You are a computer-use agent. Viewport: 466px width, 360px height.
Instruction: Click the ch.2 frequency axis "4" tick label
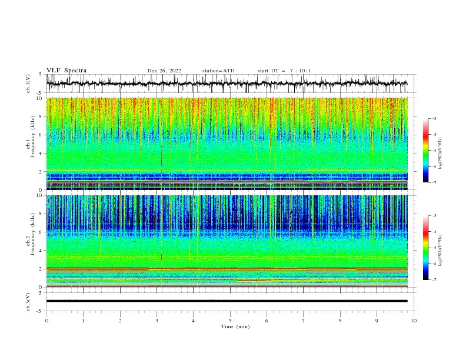[x=41, y=251]
